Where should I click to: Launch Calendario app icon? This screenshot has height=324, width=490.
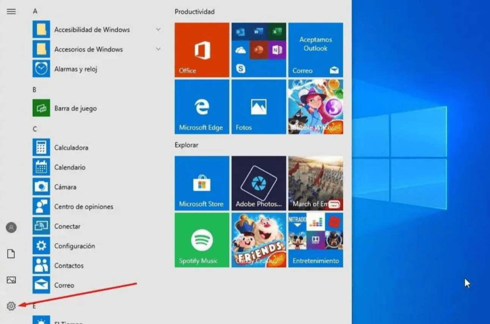coord(41,167)
